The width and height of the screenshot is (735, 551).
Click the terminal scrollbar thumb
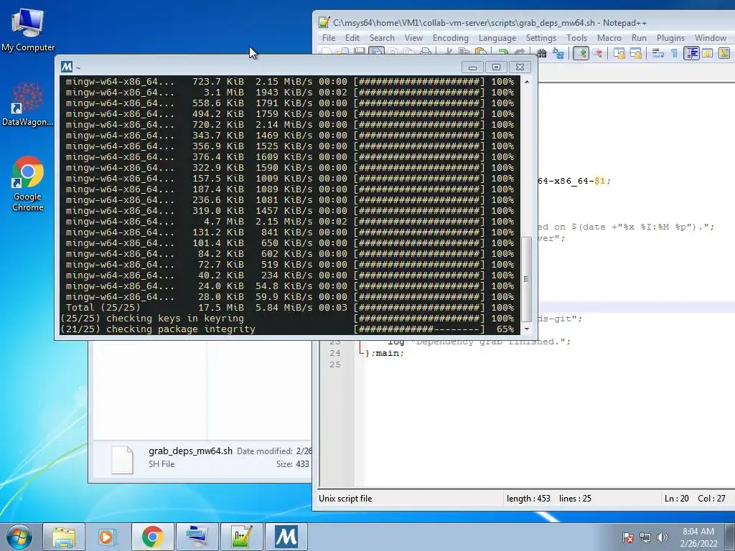[x=527, y=279]
